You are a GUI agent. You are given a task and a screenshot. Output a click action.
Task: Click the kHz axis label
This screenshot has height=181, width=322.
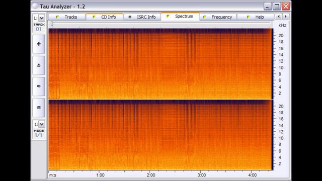point(282,26)
